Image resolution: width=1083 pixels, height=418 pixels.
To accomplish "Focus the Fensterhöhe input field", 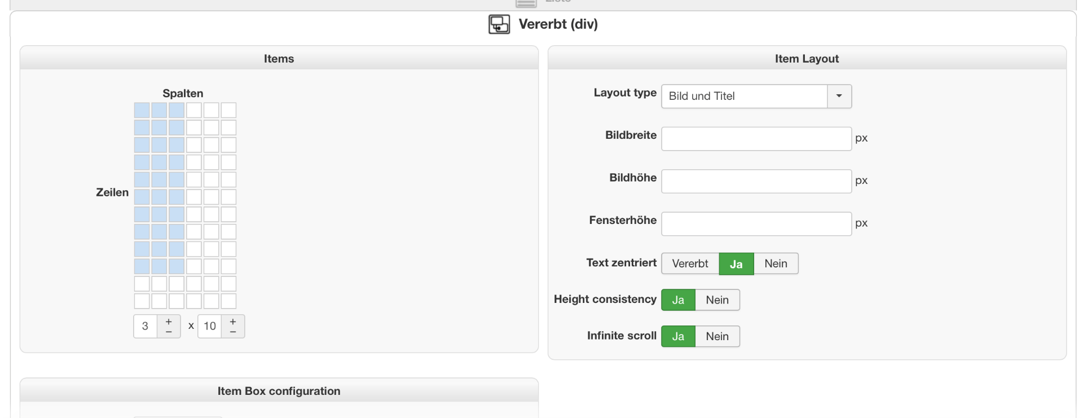I will [x=756, y=224].
